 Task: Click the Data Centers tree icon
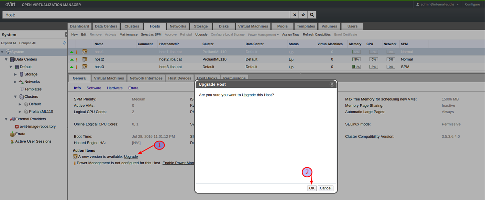(x=12, y=59)
